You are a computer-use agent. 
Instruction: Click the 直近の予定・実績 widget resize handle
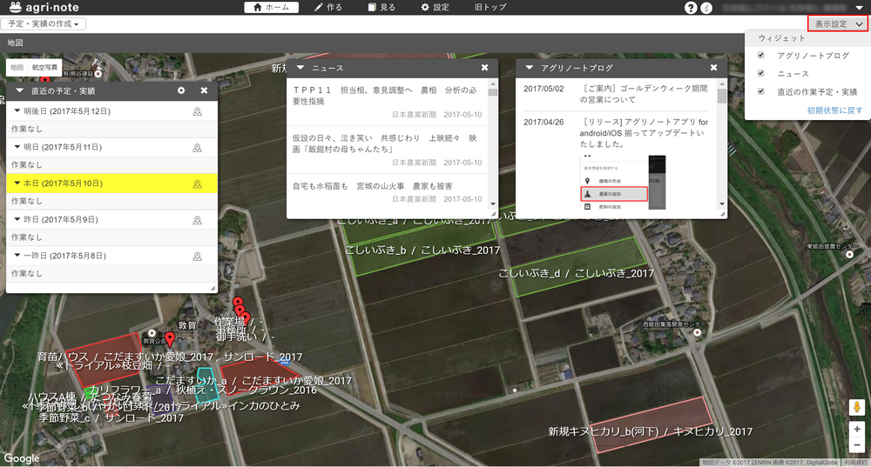pos(213,289)
